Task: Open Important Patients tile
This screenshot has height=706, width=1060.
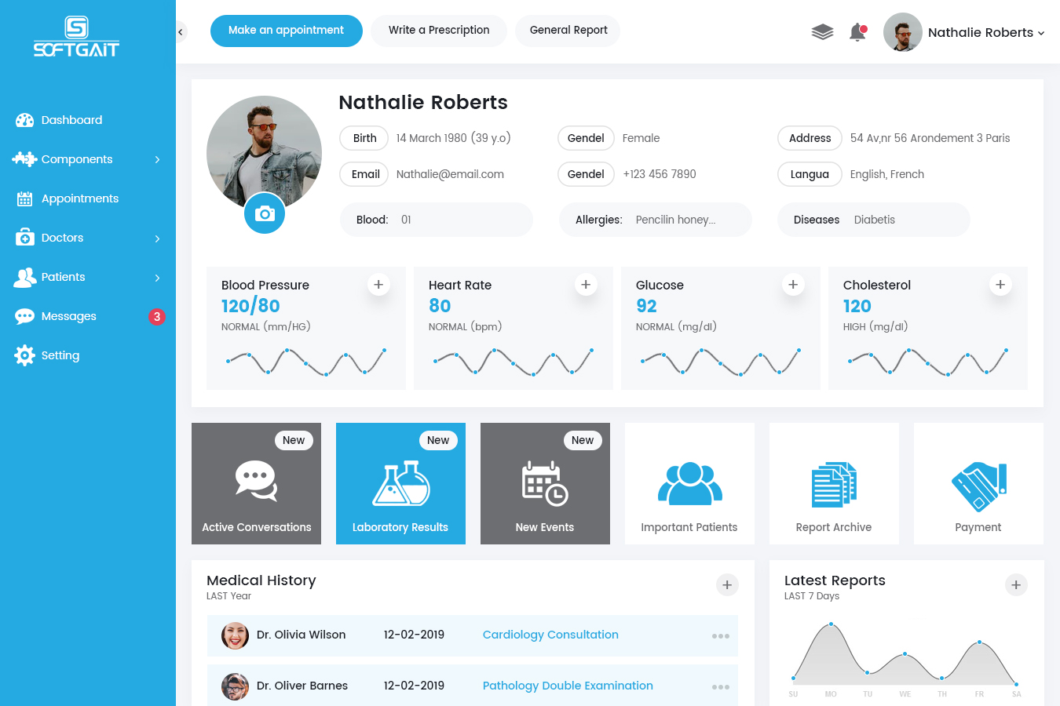Action: pyautogui.click(x=689, y=483)
